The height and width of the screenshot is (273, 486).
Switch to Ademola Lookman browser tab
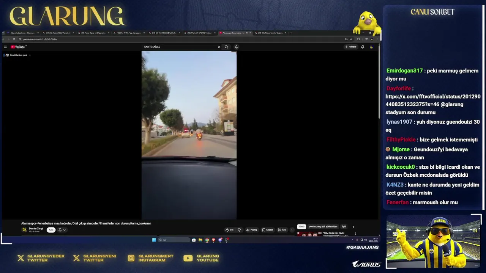[22, 33]
